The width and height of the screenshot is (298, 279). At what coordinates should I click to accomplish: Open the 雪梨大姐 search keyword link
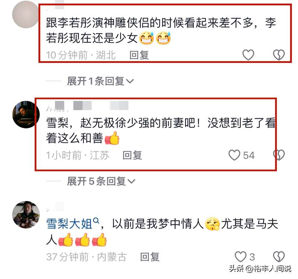tap(69, 224)
